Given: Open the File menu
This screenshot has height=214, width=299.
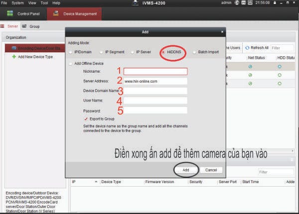Looking at the screenshot, I should click(x=4, y=3).
